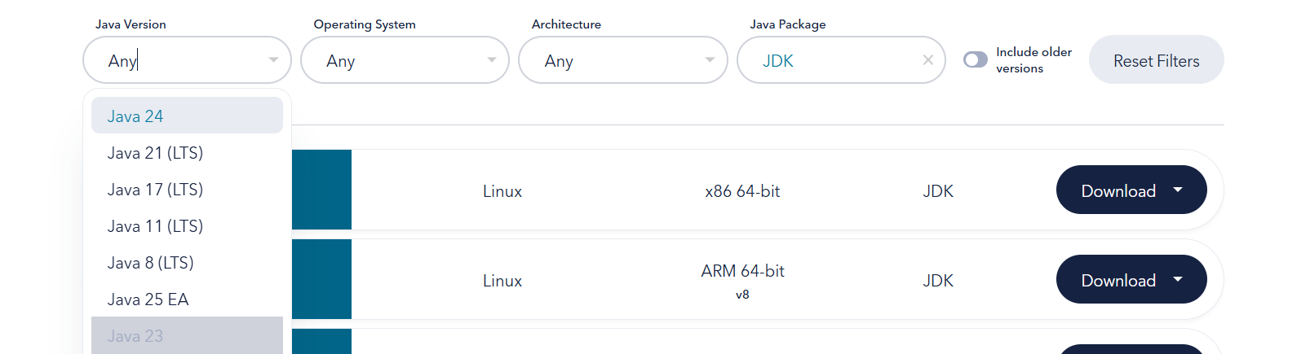This screenshot has height=354, width=1310.
Task: Open the Architecture dropdown
Action: pos(623,60)
